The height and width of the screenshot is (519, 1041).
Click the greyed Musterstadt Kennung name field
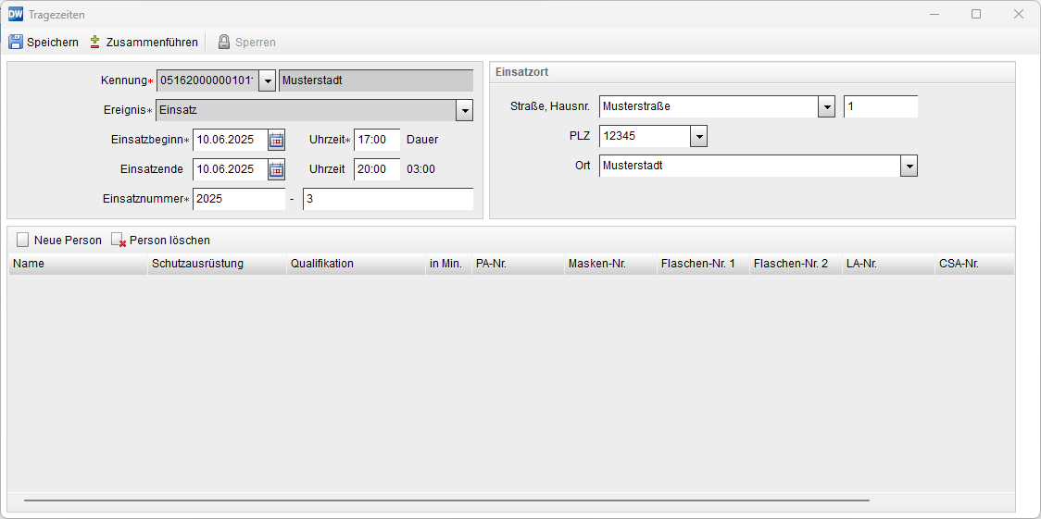click(376, 80)
